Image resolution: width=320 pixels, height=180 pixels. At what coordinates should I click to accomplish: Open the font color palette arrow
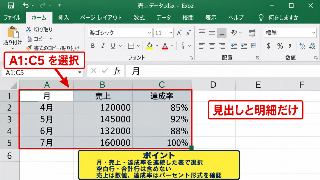point(172,46)
